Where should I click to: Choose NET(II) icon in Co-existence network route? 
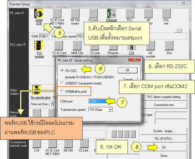(x=68, y=144)
